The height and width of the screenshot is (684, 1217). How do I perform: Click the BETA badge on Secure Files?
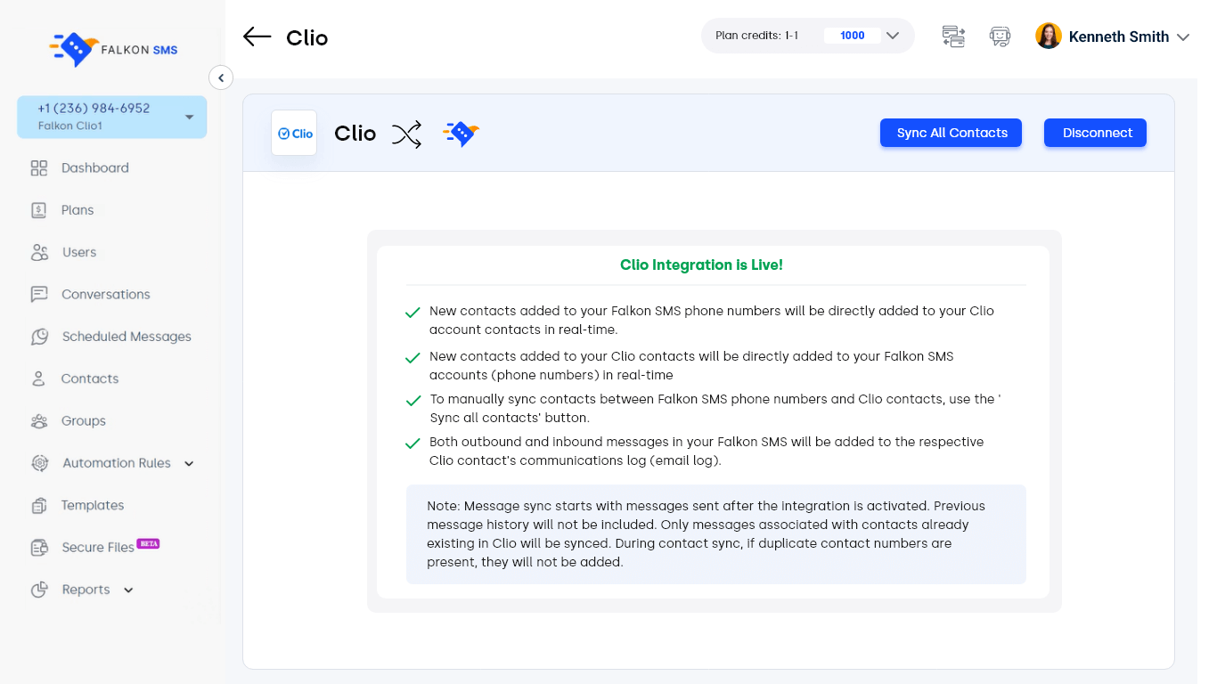(x=148, y=543)
